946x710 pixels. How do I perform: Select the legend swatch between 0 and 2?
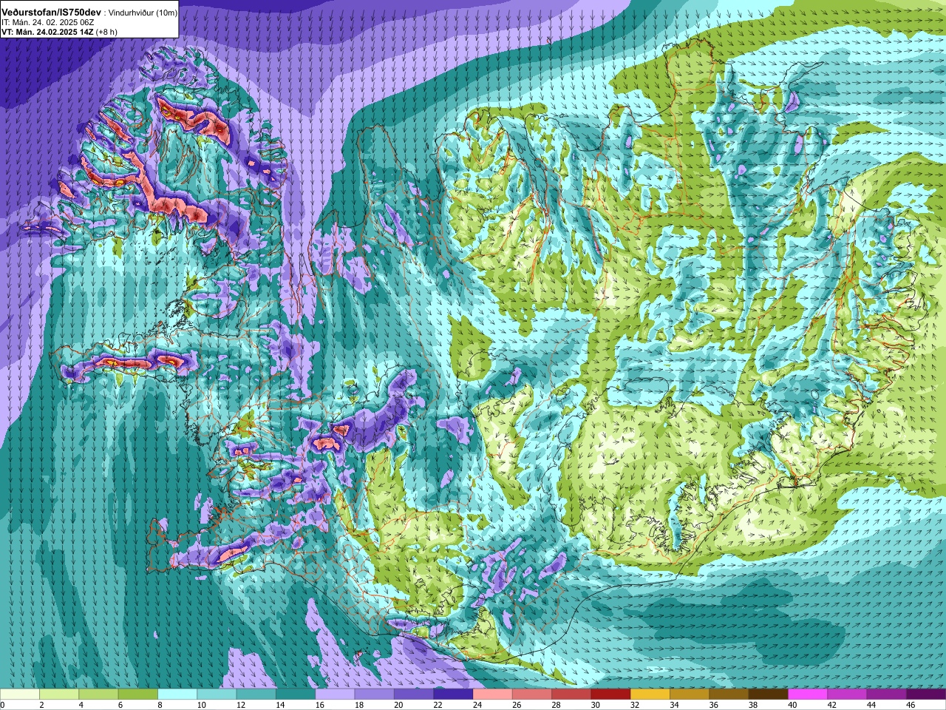20,695
